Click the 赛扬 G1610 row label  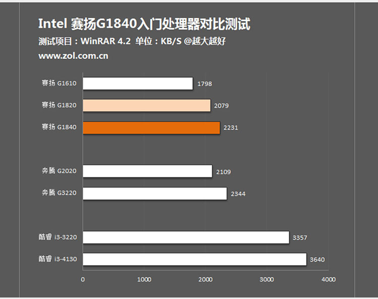[x=59, y=83]
